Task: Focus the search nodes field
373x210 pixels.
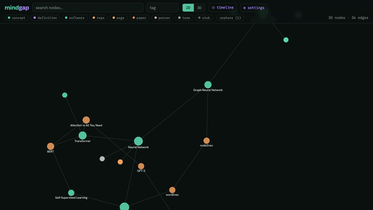Action: click(88, 8)
